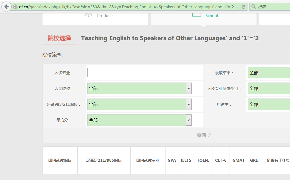Click the Products section icon
The height and width of the screenshot is (180, 290).
point(88,15)
